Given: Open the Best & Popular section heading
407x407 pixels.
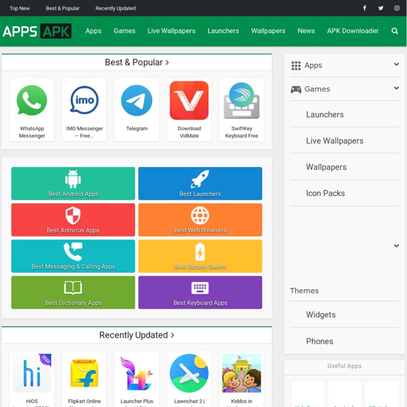Looking at the screenshot, I should [137, 62].
